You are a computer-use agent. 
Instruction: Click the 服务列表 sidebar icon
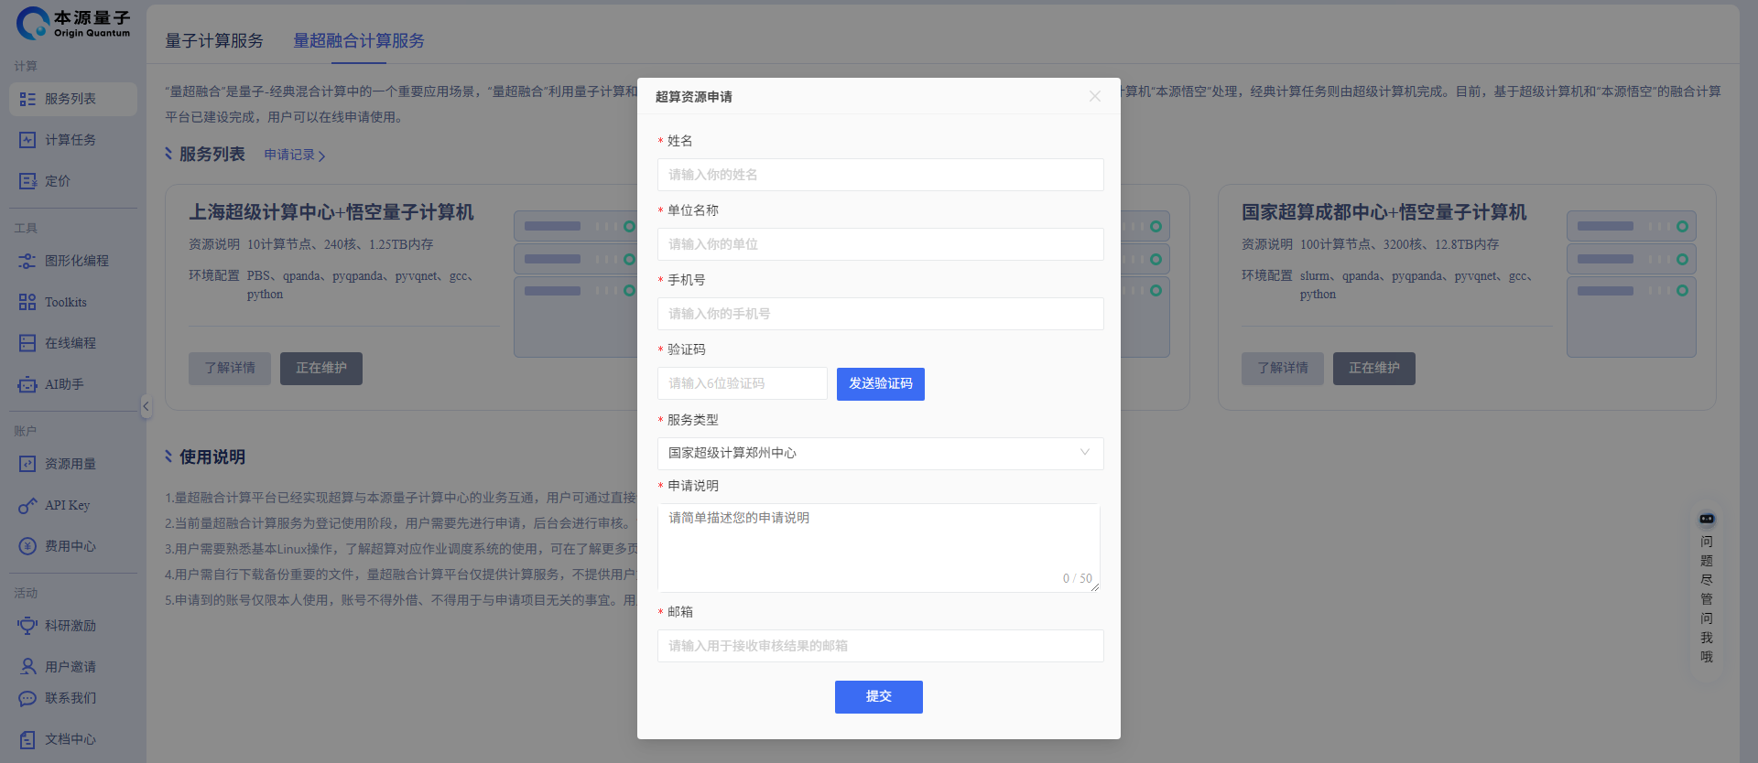[27, 99]
